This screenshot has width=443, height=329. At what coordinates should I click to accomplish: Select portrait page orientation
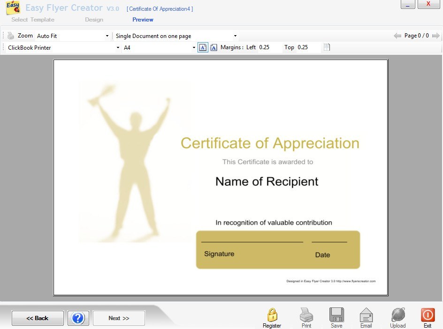(x=203, y=47)
